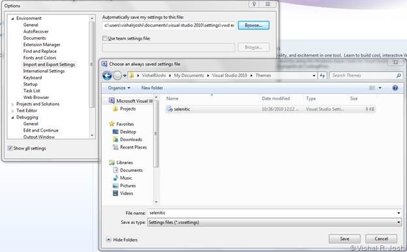
Task: Select International Settings in the Options tree
Action: coord(44,71)
